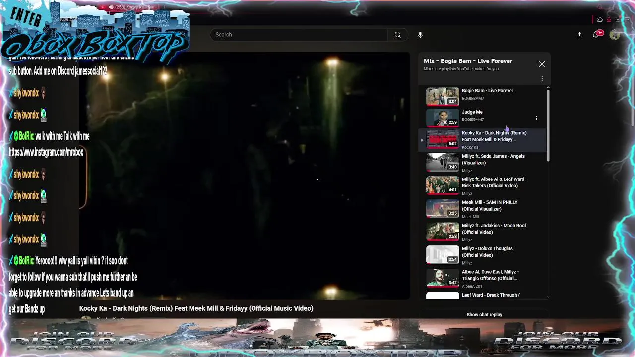635x357 pixels.
Task: Switch to the "(256) Kocky Ka" browser tab
Action: pyautogui.click(x=128, y=7)
